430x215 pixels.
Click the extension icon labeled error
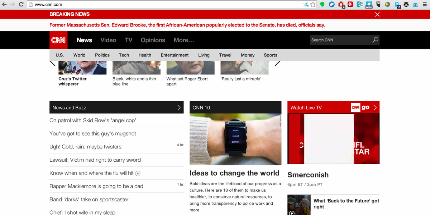[369, 5]
